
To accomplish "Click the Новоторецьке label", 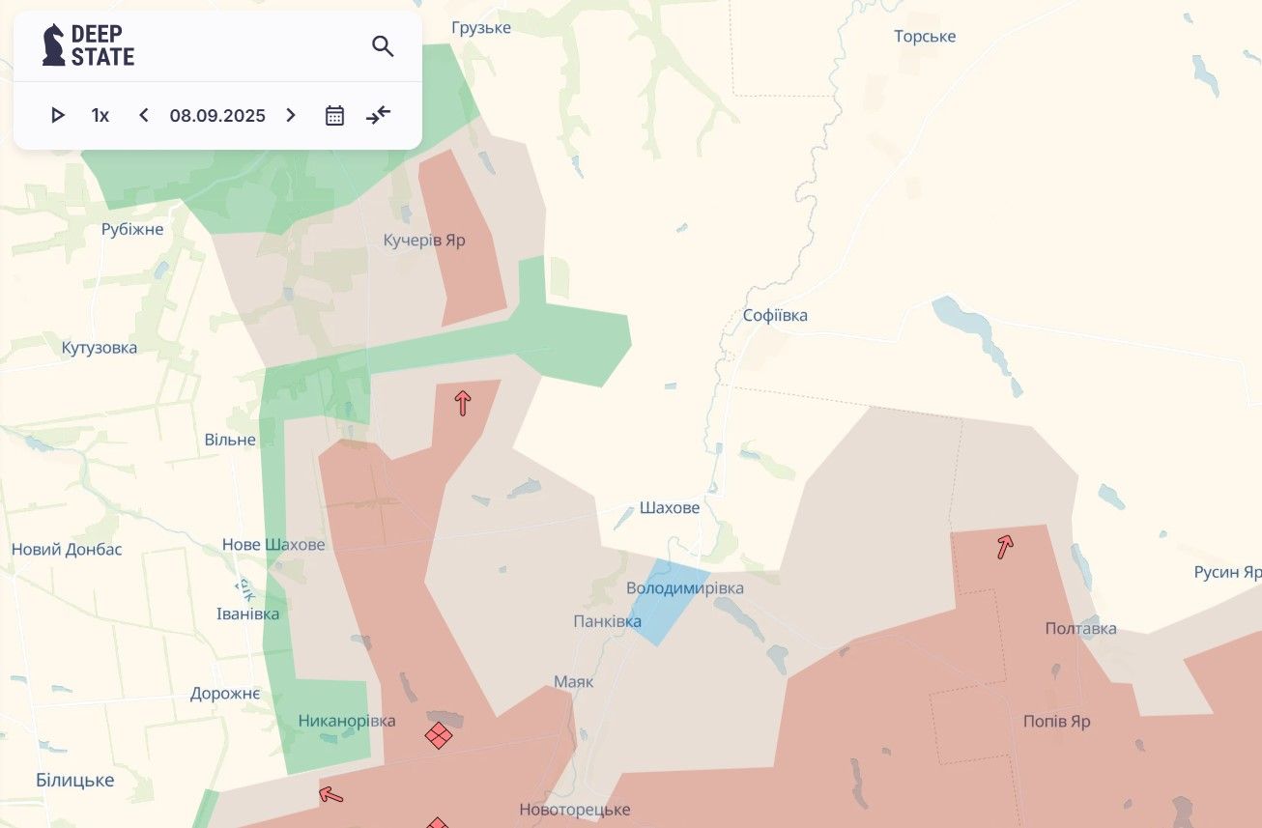I will [x=574, y=810].
